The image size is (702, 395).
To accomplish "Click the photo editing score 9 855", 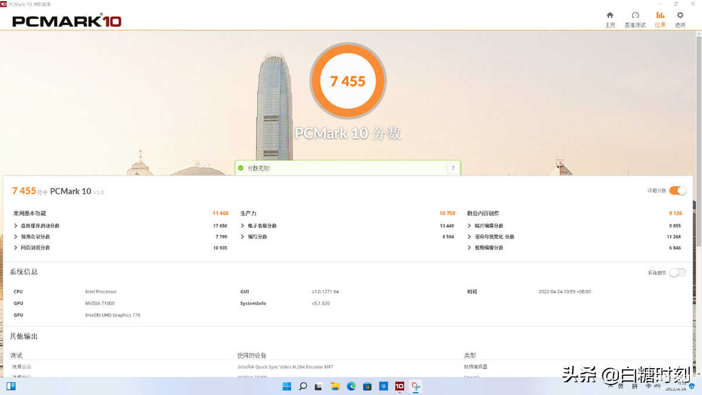I will (x=675, y=226).
